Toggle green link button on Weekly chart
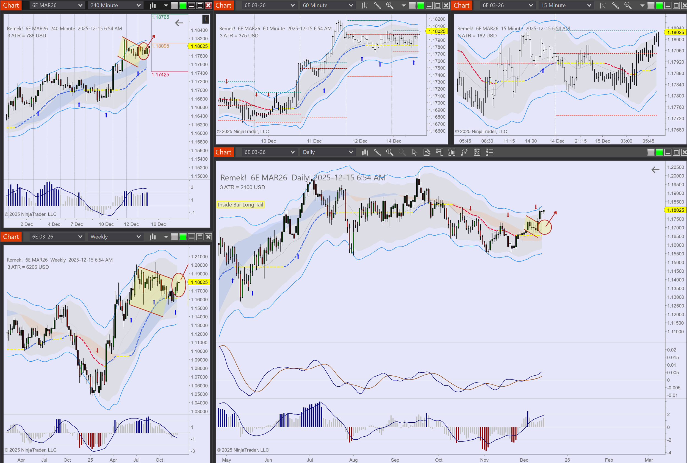This screenshot has height=463, width=687. 183,237
